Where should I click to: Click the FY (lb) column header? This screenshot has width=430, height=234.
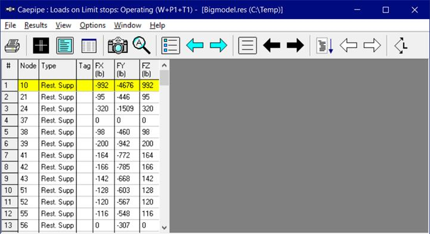[127, 69]
